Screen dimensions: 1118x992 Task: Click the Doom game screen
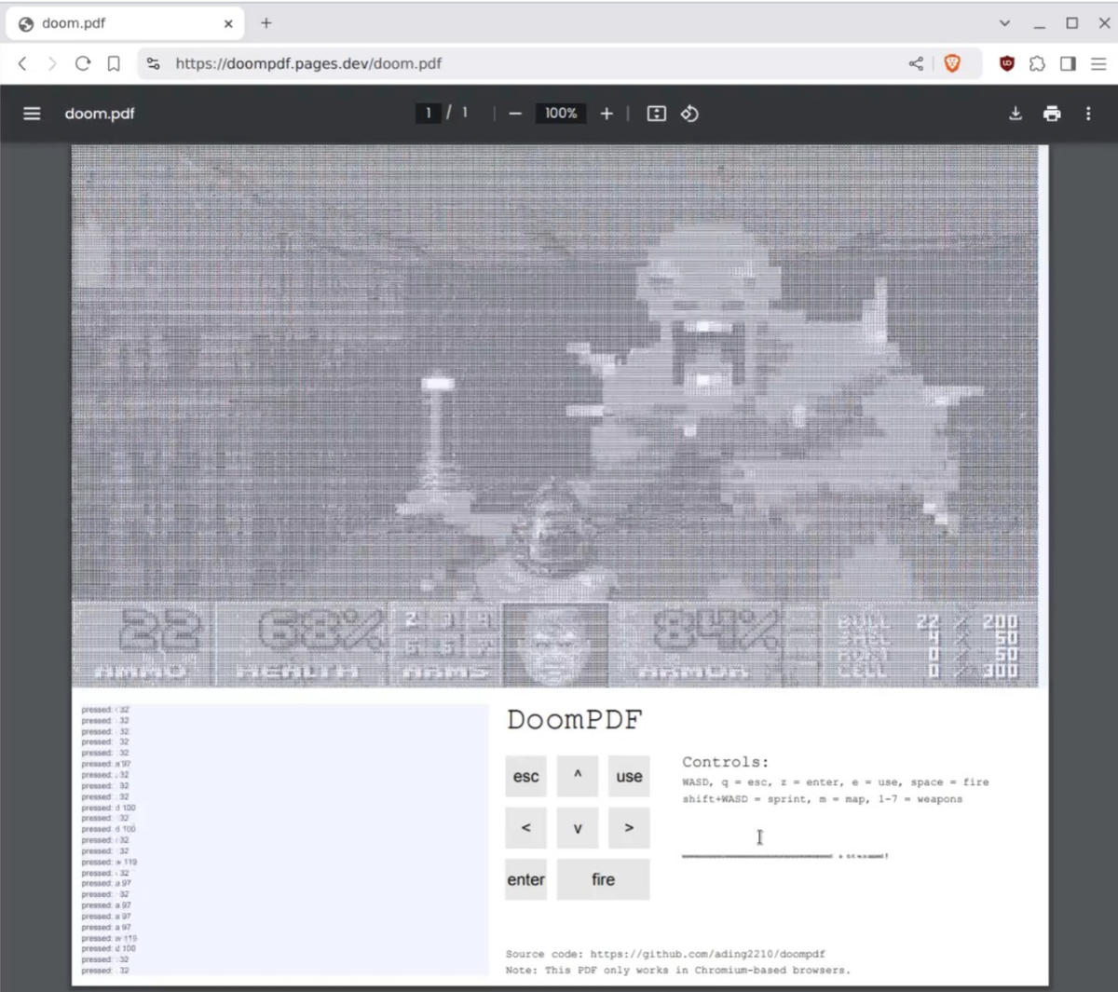click(554, 416)
